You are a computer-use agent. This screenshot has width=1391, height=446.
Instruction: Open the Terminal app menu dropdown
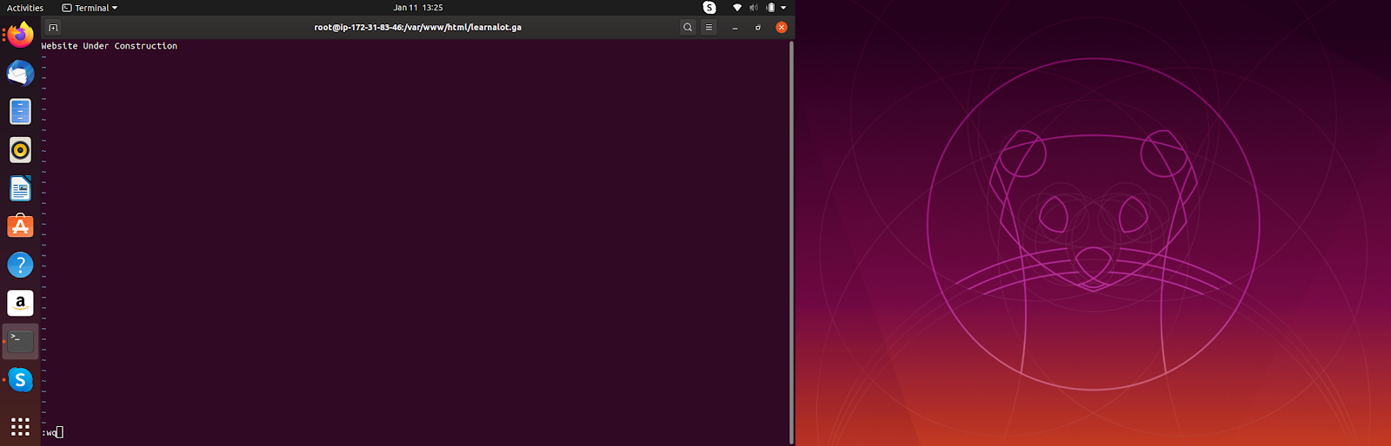point(90,8)
